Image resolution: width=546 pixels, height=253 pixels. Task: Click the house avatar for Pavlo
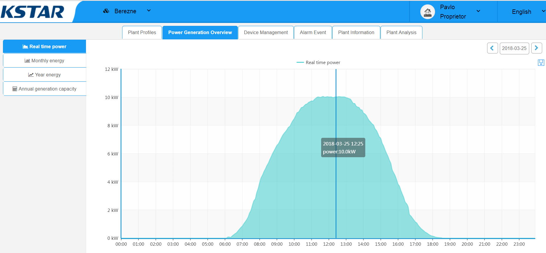tap(428, 12)
